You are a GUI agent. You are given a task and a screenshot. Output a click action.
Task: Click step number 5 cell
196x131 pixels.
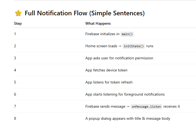click(15, 82)
